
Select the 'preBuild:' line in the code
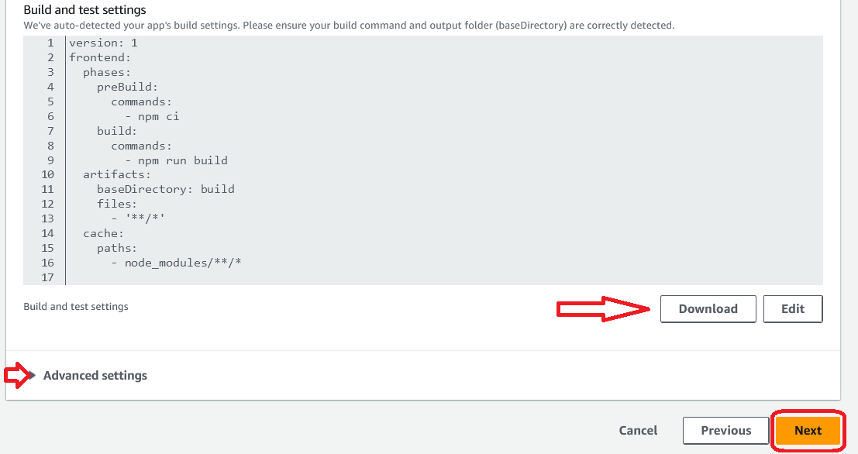click(x=127, y=87)
